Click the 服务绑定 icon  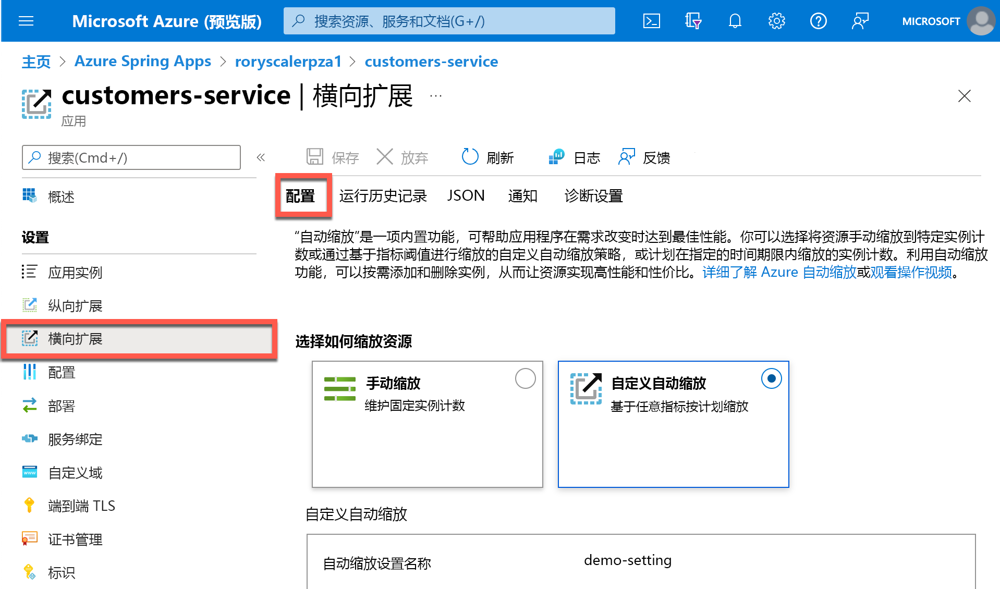(30, 438)
